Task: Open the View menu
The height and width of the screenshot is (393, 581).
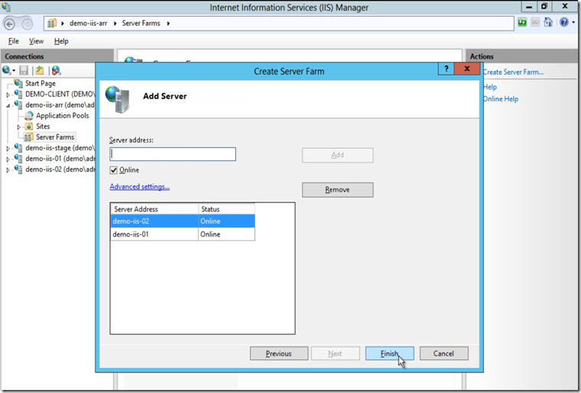Action: coord(37,41)
